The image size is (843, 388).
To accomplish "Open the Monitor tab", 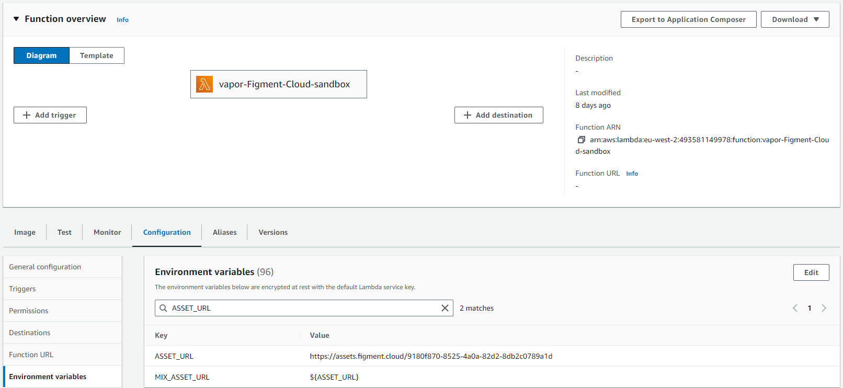I will 107,232.
